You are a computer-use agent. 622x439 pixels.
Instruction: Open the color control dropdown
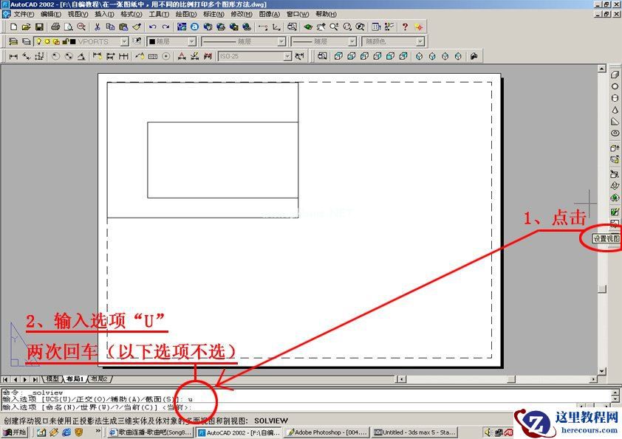coord(192,41)
